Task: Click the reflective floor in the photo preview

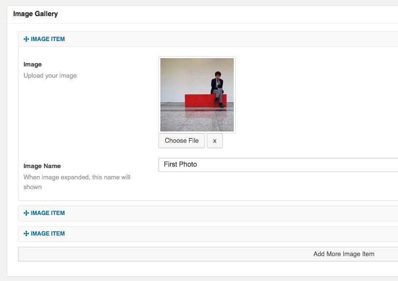Action: 197,120
